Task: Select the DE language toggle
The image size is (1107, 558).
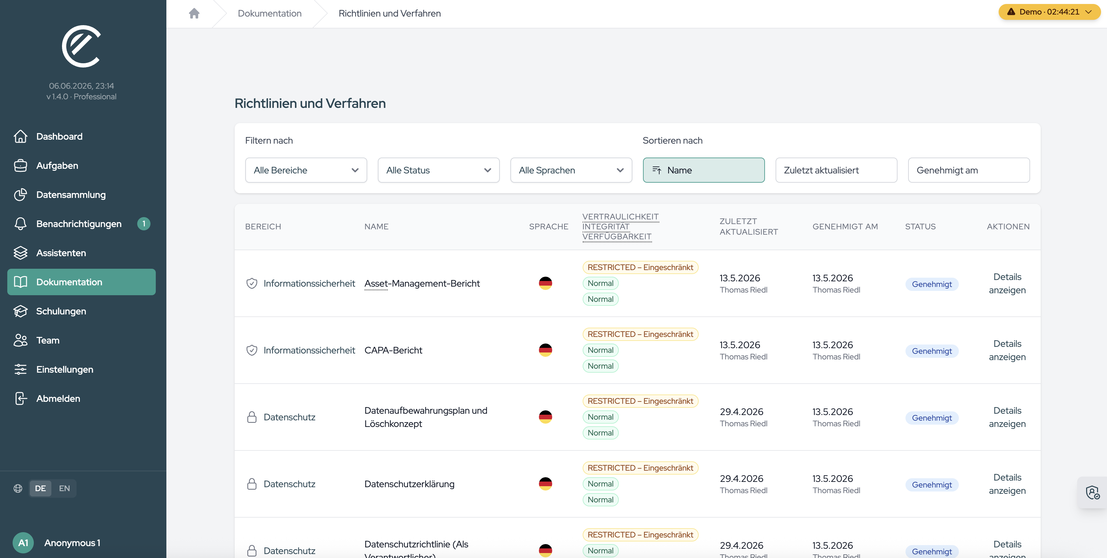Action: click(40, 488)
